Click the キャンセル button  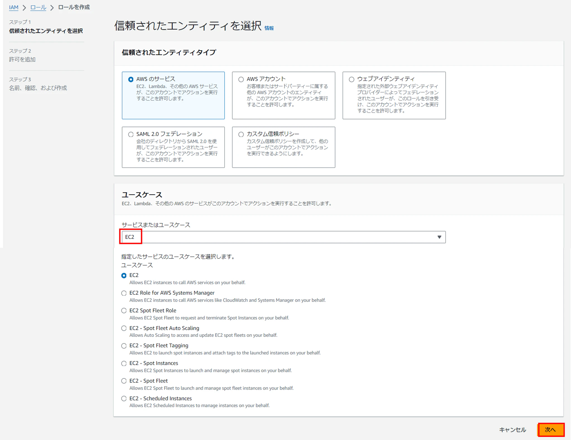click(x=512, y=430)
